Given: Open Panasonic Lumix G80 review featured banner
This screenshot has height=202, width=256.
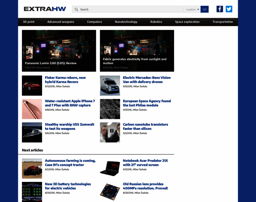Looking at the screenshot, I should point(59,51).
